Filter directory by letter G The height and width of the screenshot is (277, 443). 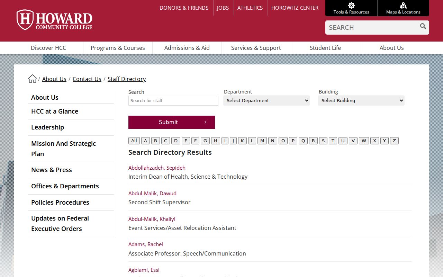pos(205,141)
